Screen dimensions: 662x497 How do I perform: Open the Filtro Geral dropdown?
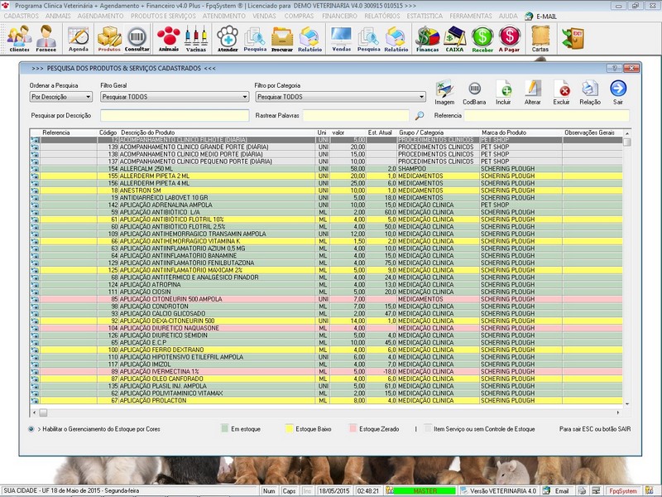(246, 97)
